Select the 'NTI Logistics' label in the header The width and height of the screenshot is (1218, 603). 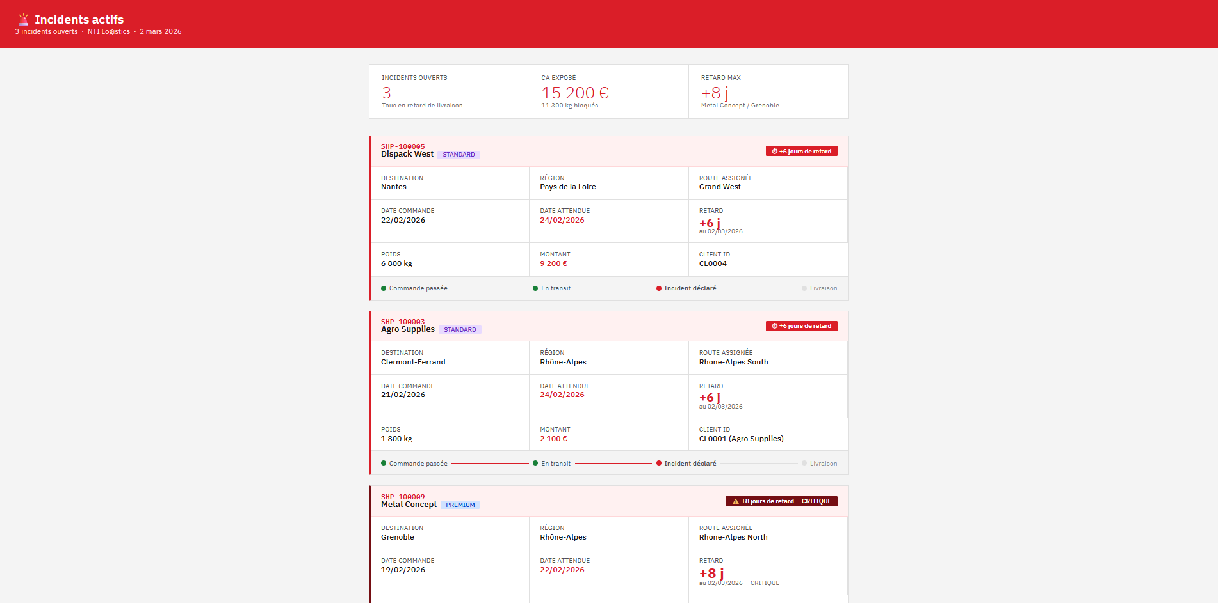(x=108, y=31)
